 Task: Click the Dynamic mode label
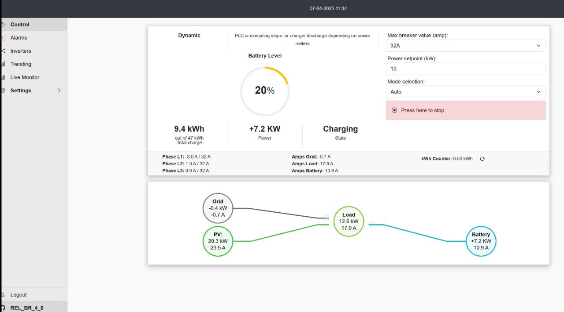[x=189, y=36]
